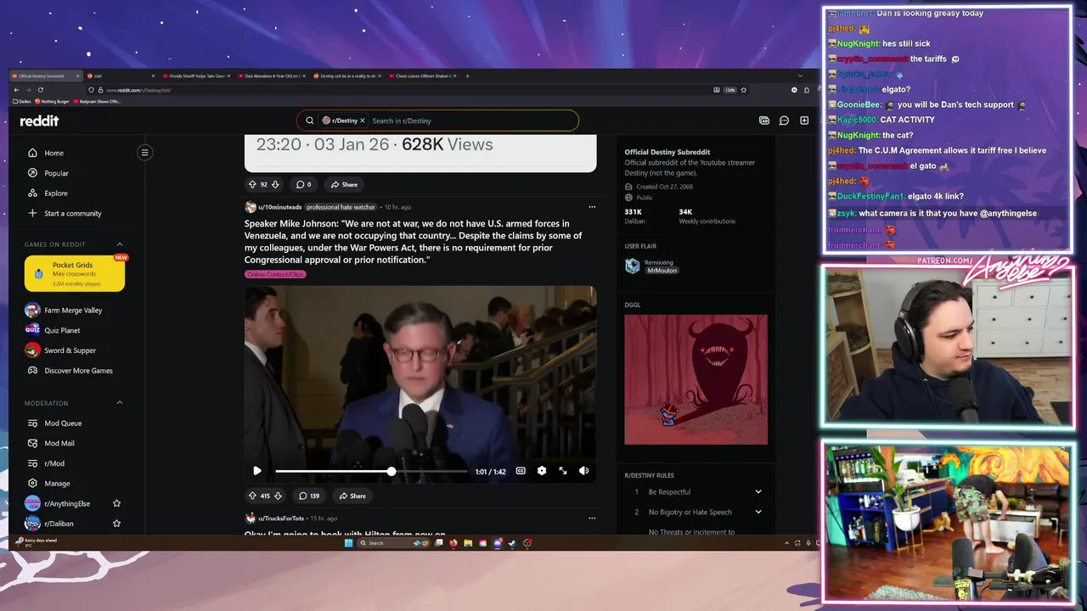The width and height of the screenshot is (1087, 611).
Task: Click Start a community
Action: 75,213
